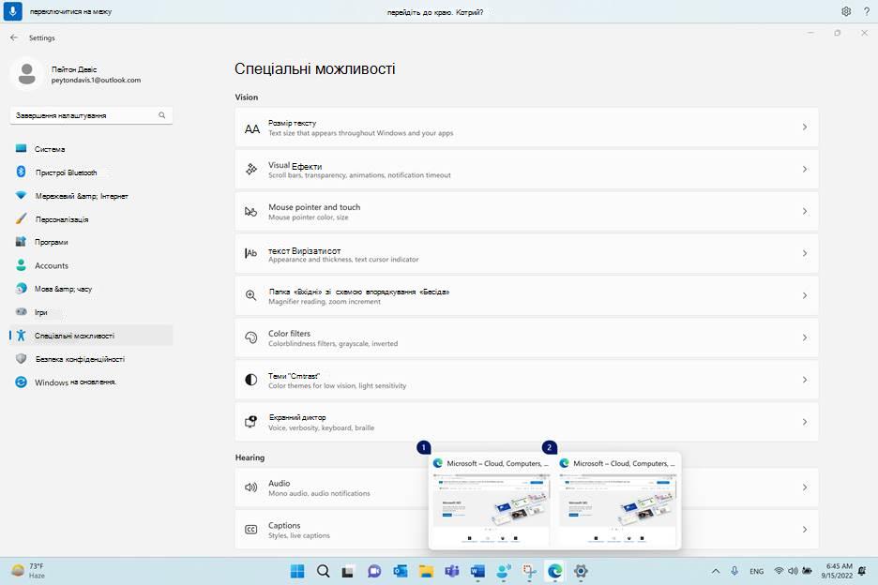This screenshot has width=878, height=585.
Task: Open taskbar Search
Action: (323, 571)
